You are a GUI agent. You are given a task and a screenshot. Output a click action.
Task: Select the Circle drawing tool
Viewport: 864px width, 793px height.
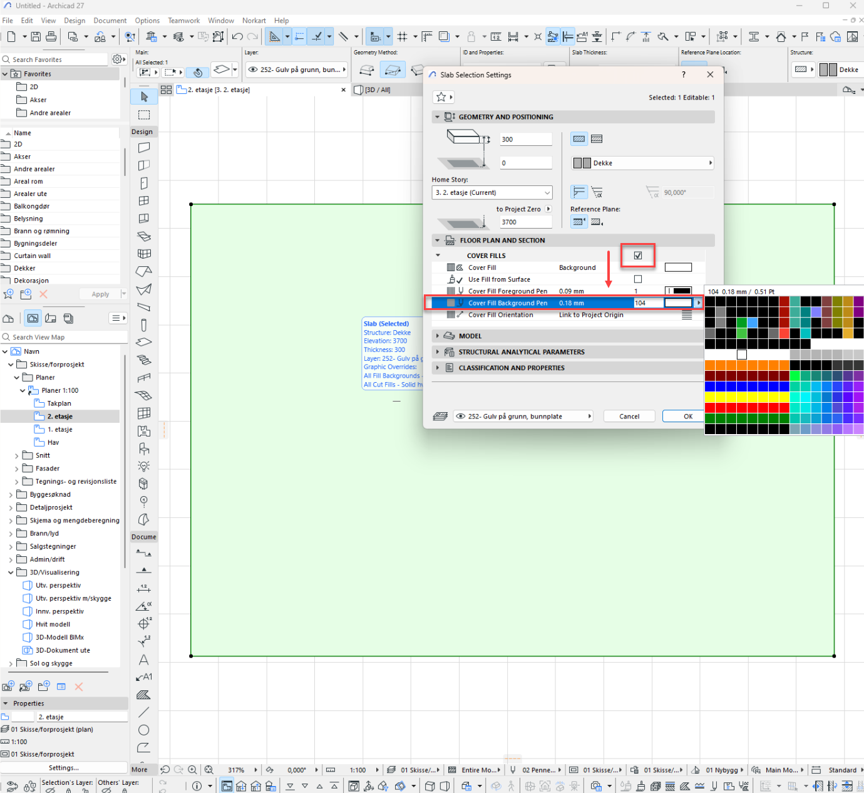point(144,730)
